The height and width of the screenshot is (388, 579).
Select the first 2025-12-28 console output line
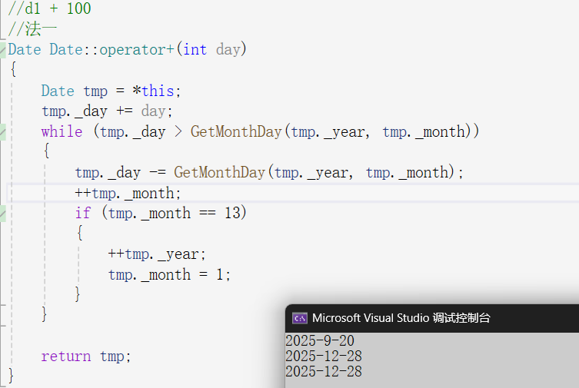tap(324, 356)
